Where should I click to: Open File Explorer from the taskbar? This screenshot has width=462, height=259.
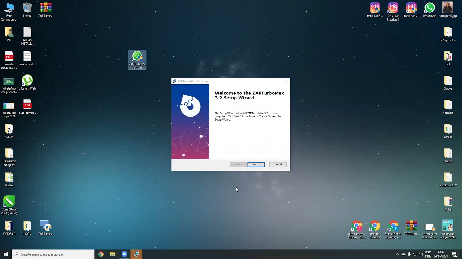(113, 254)
